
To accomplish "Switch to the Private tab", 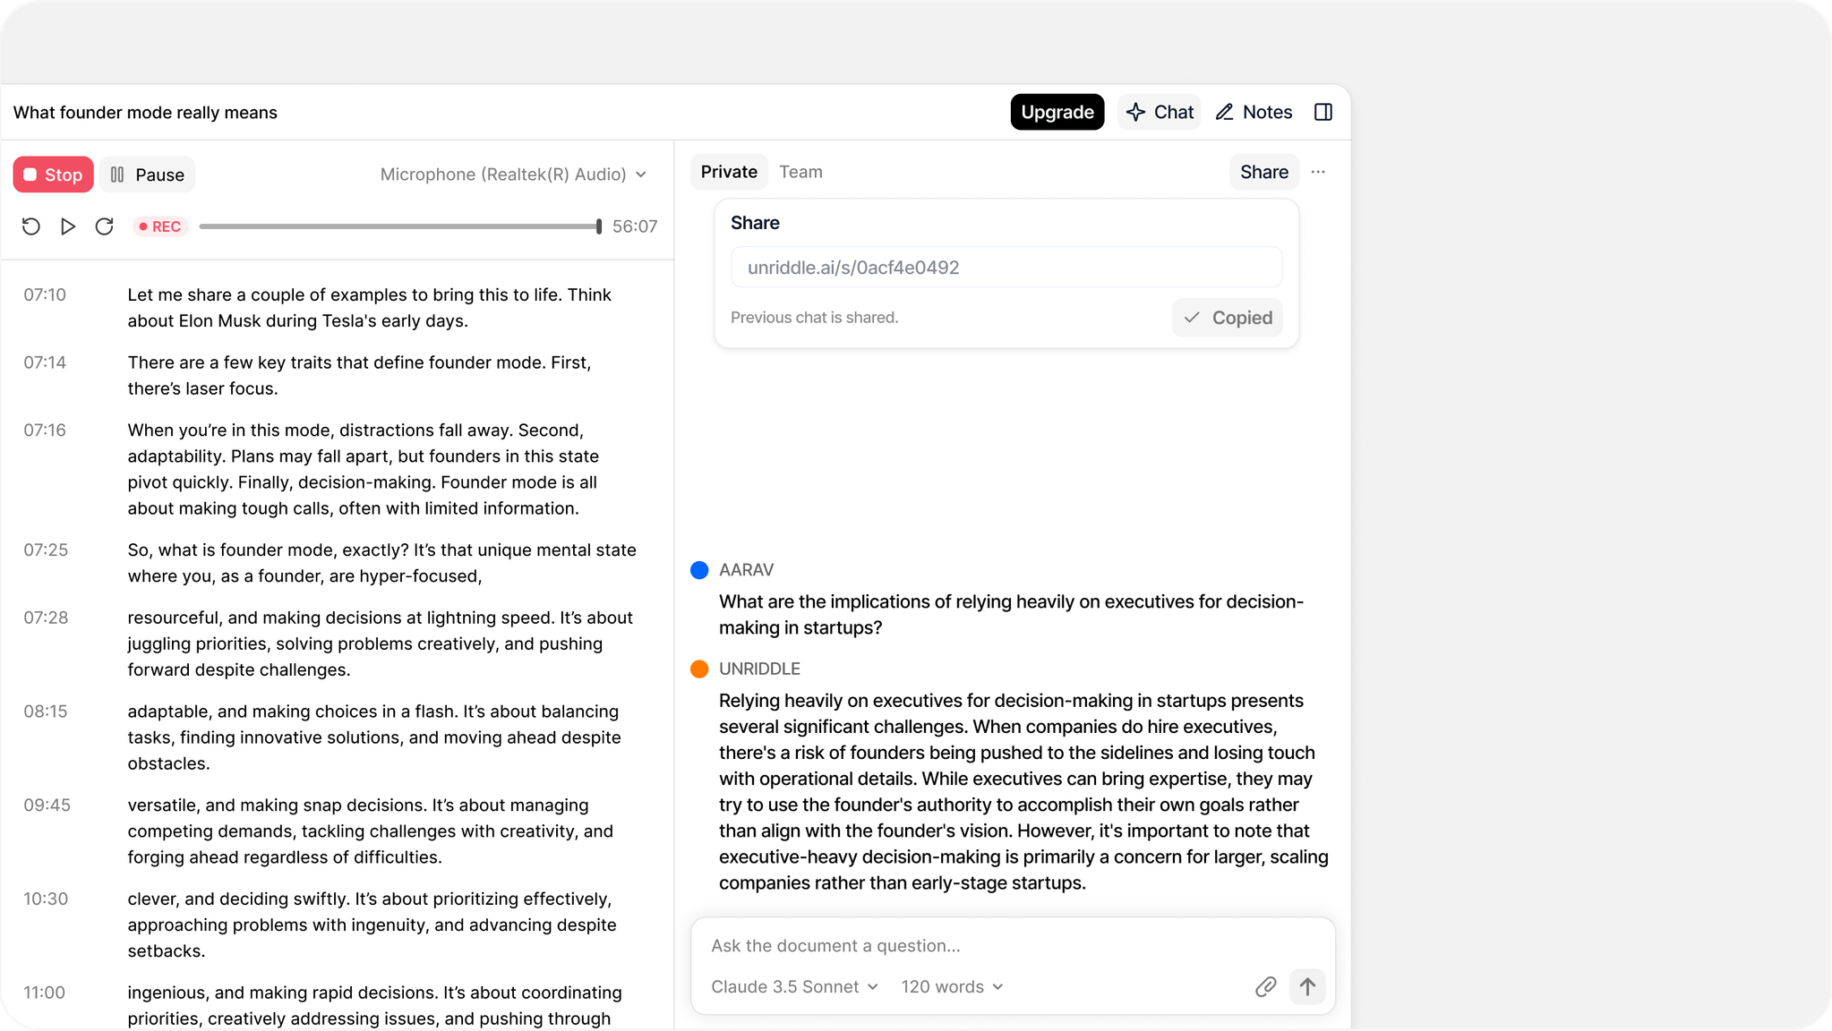I will [729, 172].
